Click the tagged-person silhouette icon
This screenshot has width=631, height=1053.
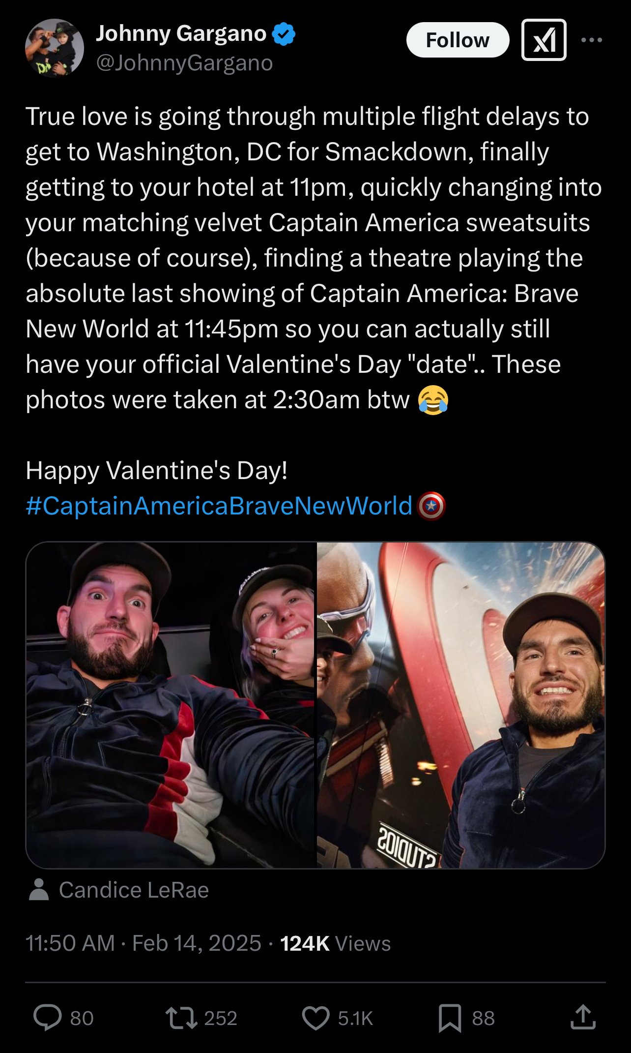point(39,889)
